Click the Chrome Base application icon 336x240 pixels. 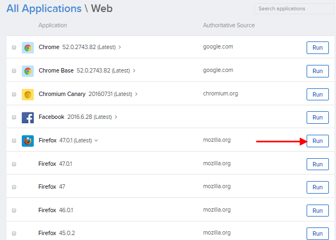[28, 71]
